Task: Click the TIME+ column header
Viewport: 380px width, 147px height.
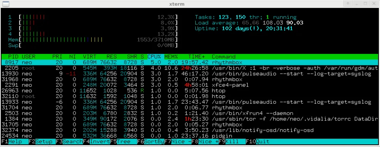Action: (x=196, y=57)
